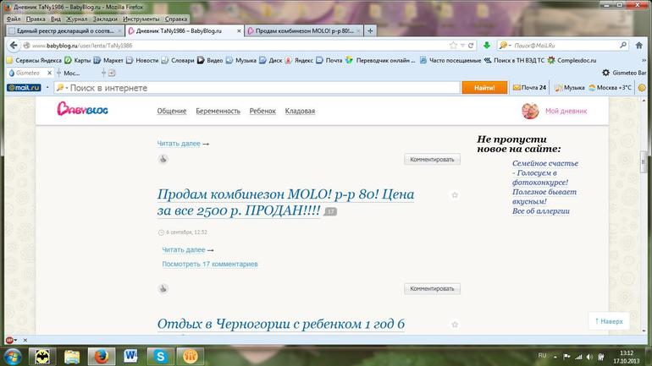Click Найти! search button

coord(484,88)
